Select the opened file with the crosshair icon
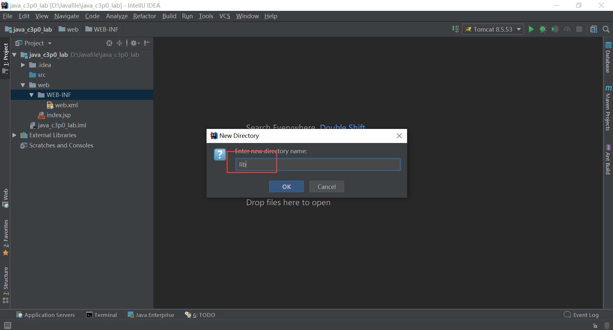613x330 pixels. 109,43
